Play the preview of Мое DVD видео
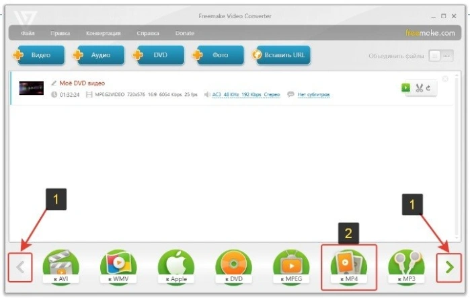 pos(406,87)
